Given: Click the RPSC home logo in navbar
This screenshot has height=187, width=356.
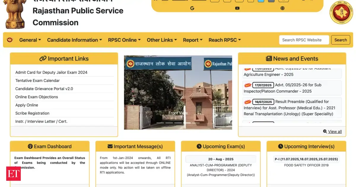Looking at the screenshot, I should [x=10, y=40].
